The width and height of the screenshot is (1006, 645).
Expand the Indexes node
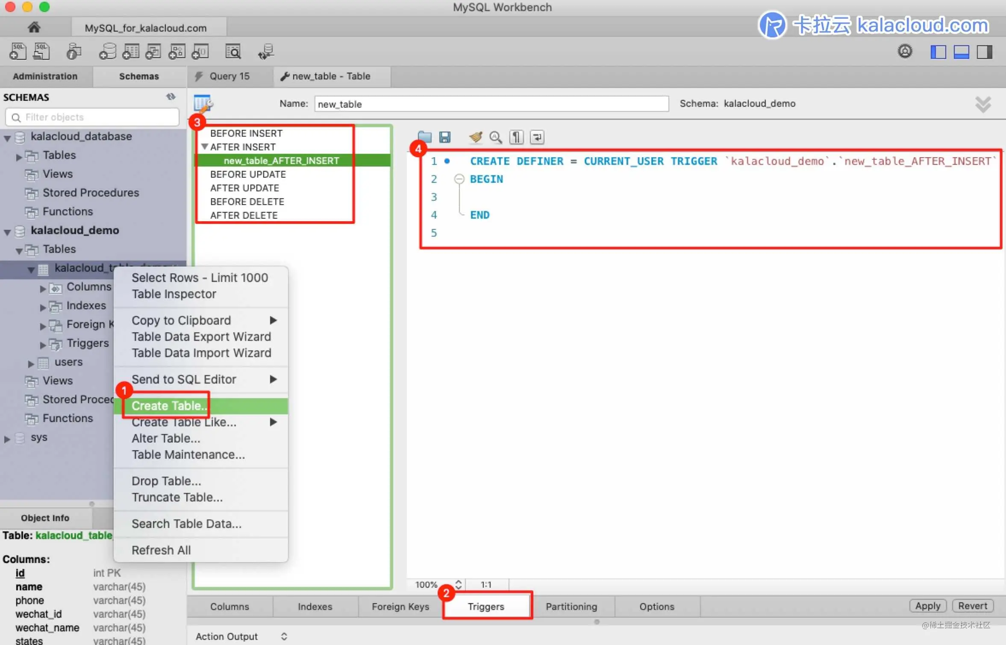pyautogui.click(x=43, y=307)
